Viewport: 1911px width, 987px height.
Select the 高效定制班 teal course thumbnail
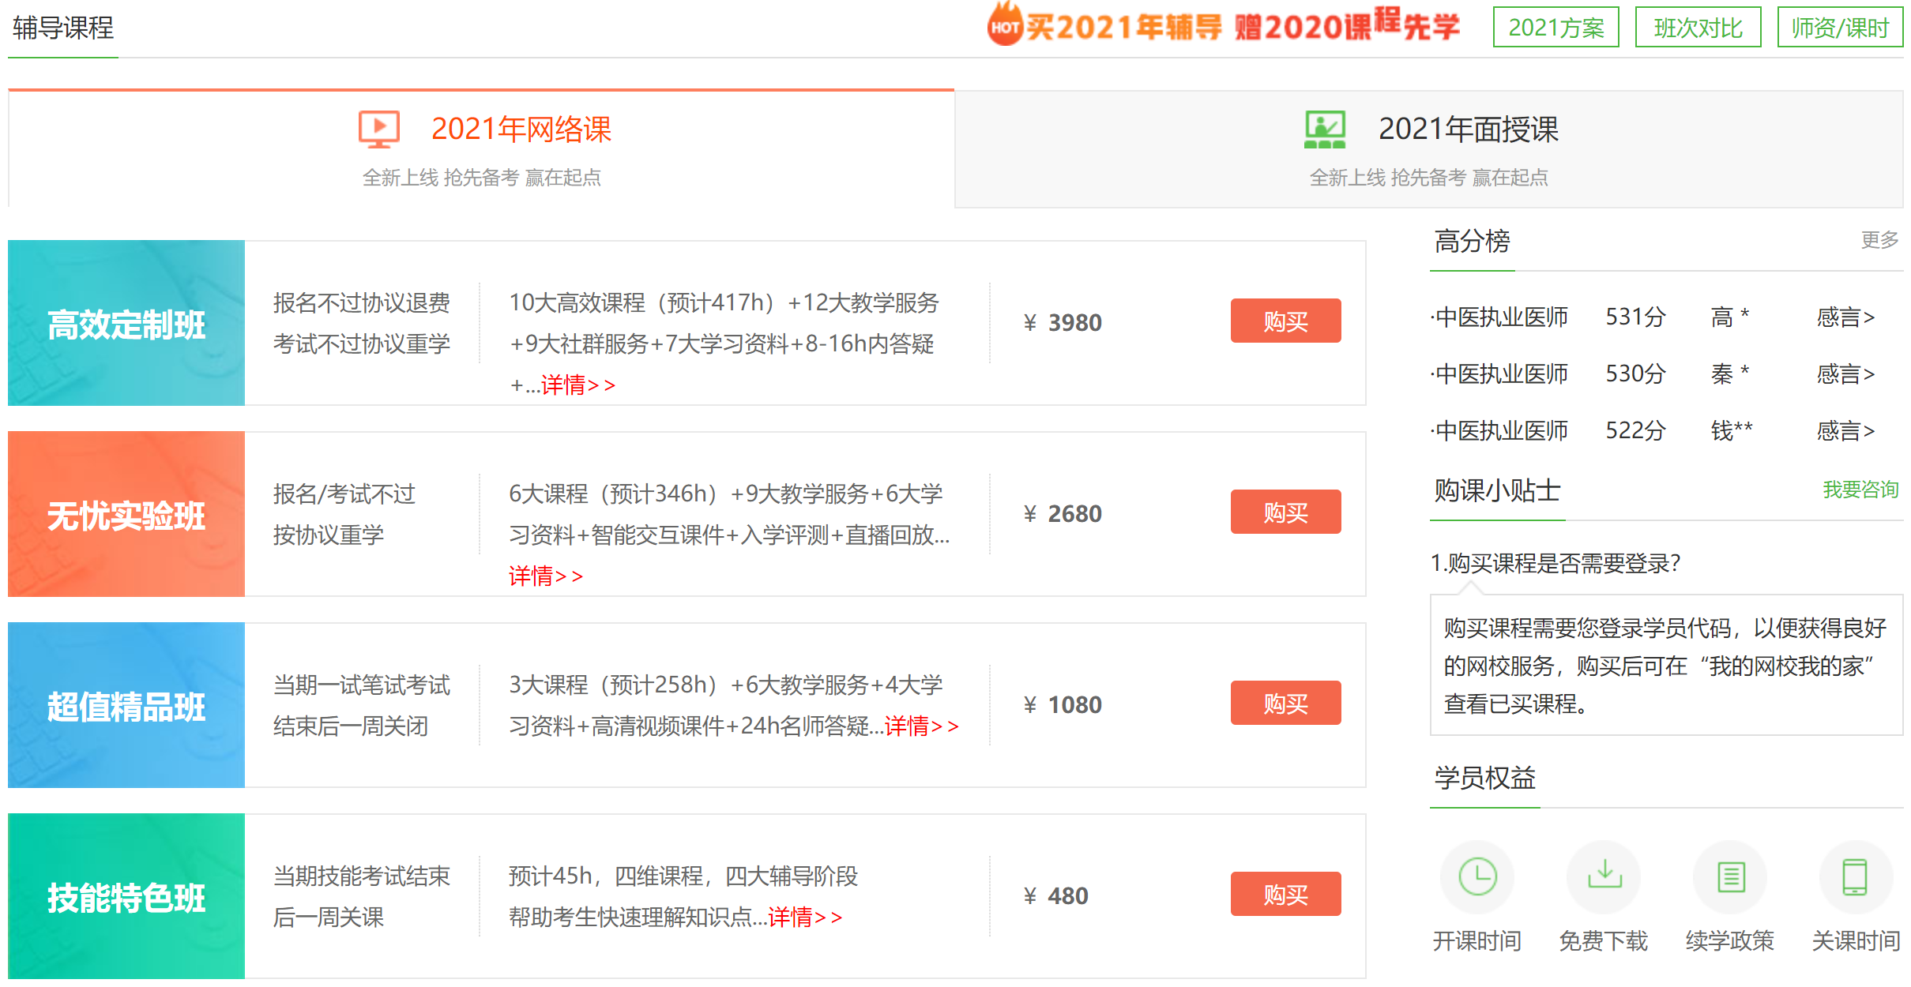coord(126,323)
